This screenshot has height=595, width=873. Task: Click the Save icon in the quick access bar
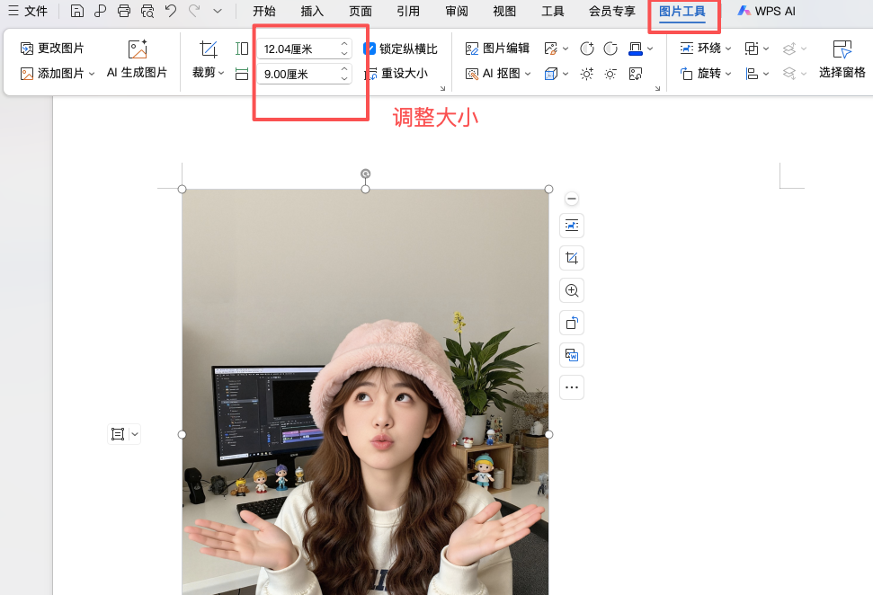click(x=77, y=11)
